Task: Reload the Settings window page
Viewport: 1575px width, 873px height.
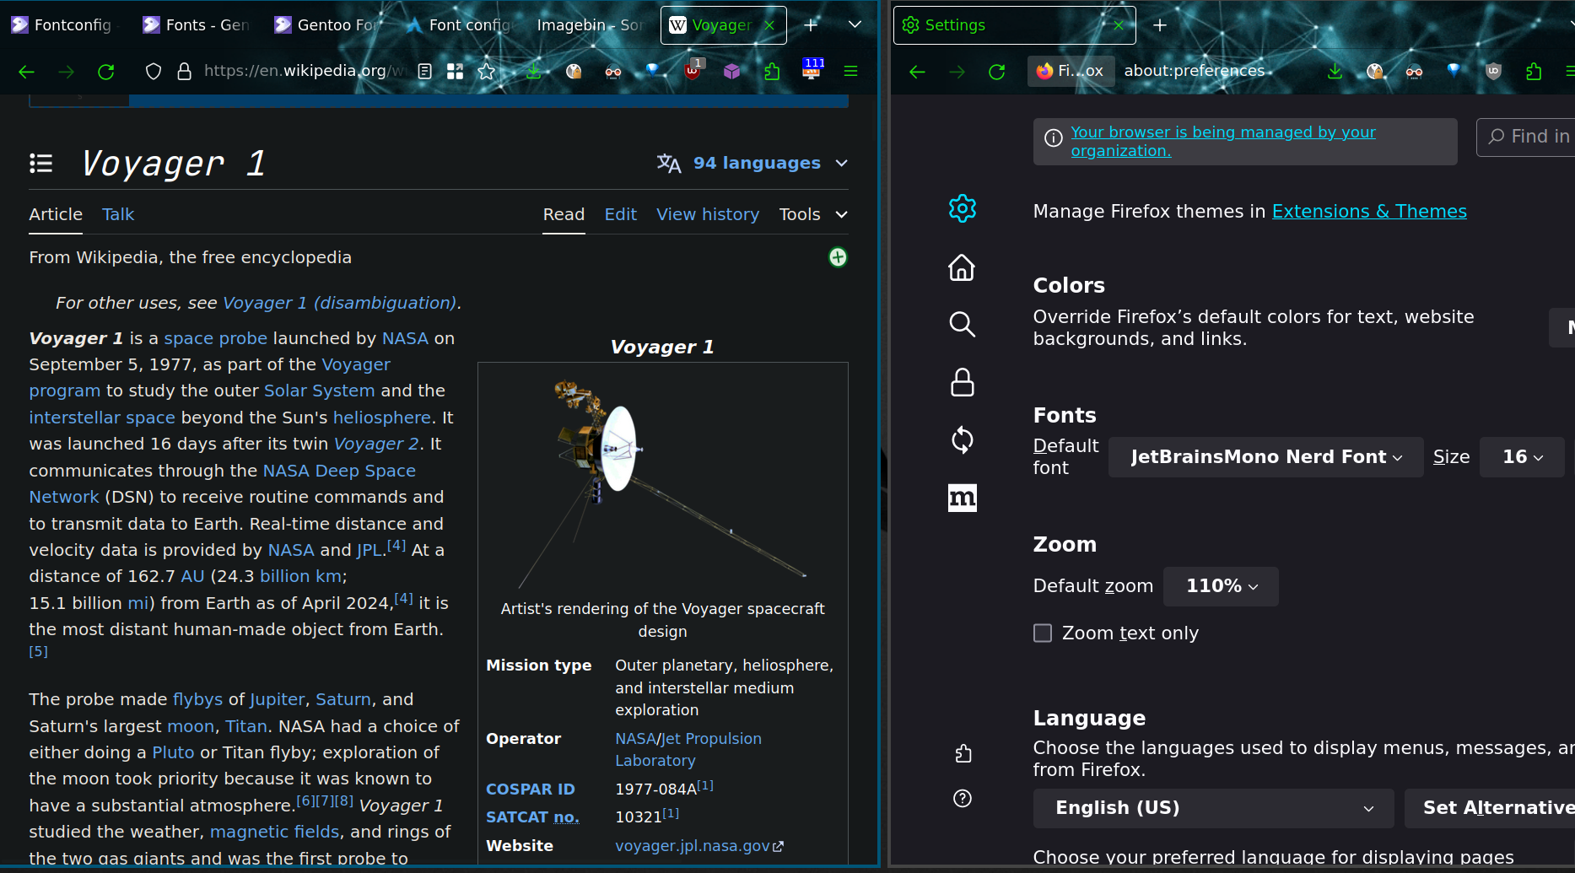Action: [997, 72]
